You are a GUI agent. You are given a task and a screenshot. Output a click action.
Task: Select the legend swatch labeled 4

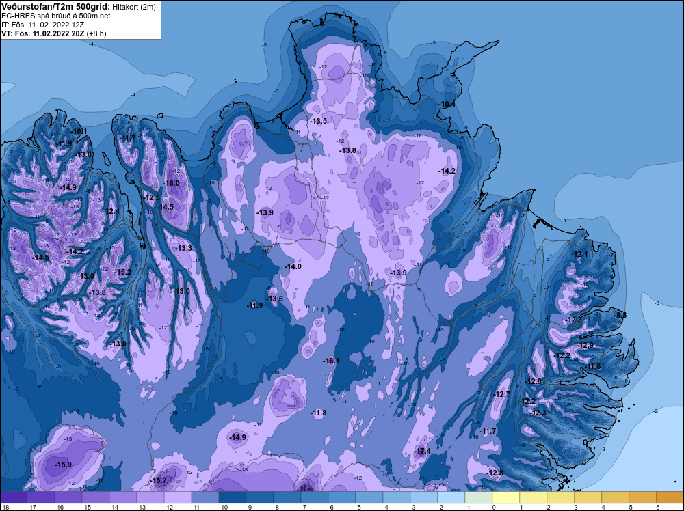616,497
